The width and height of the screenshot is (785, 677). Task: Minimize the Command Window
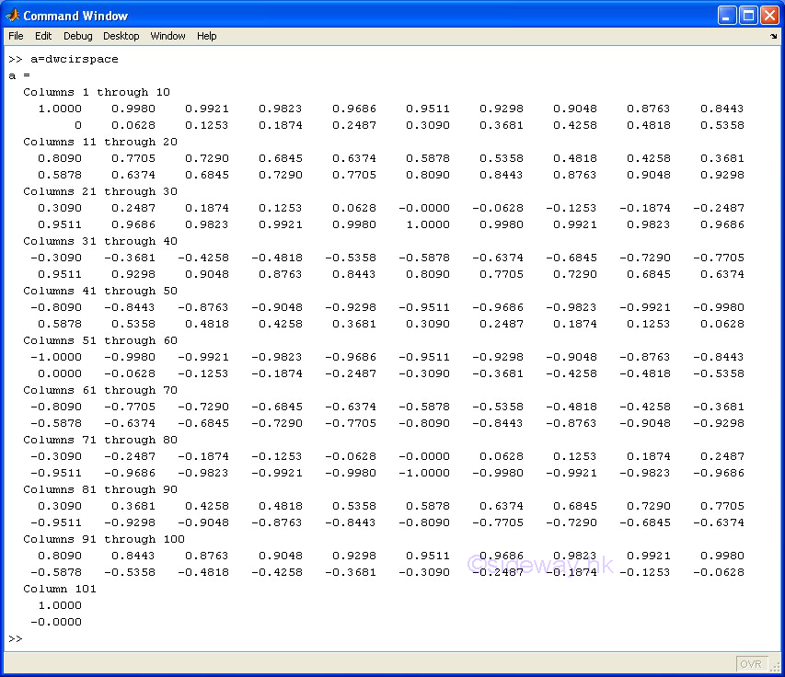(x=727, y=16)
